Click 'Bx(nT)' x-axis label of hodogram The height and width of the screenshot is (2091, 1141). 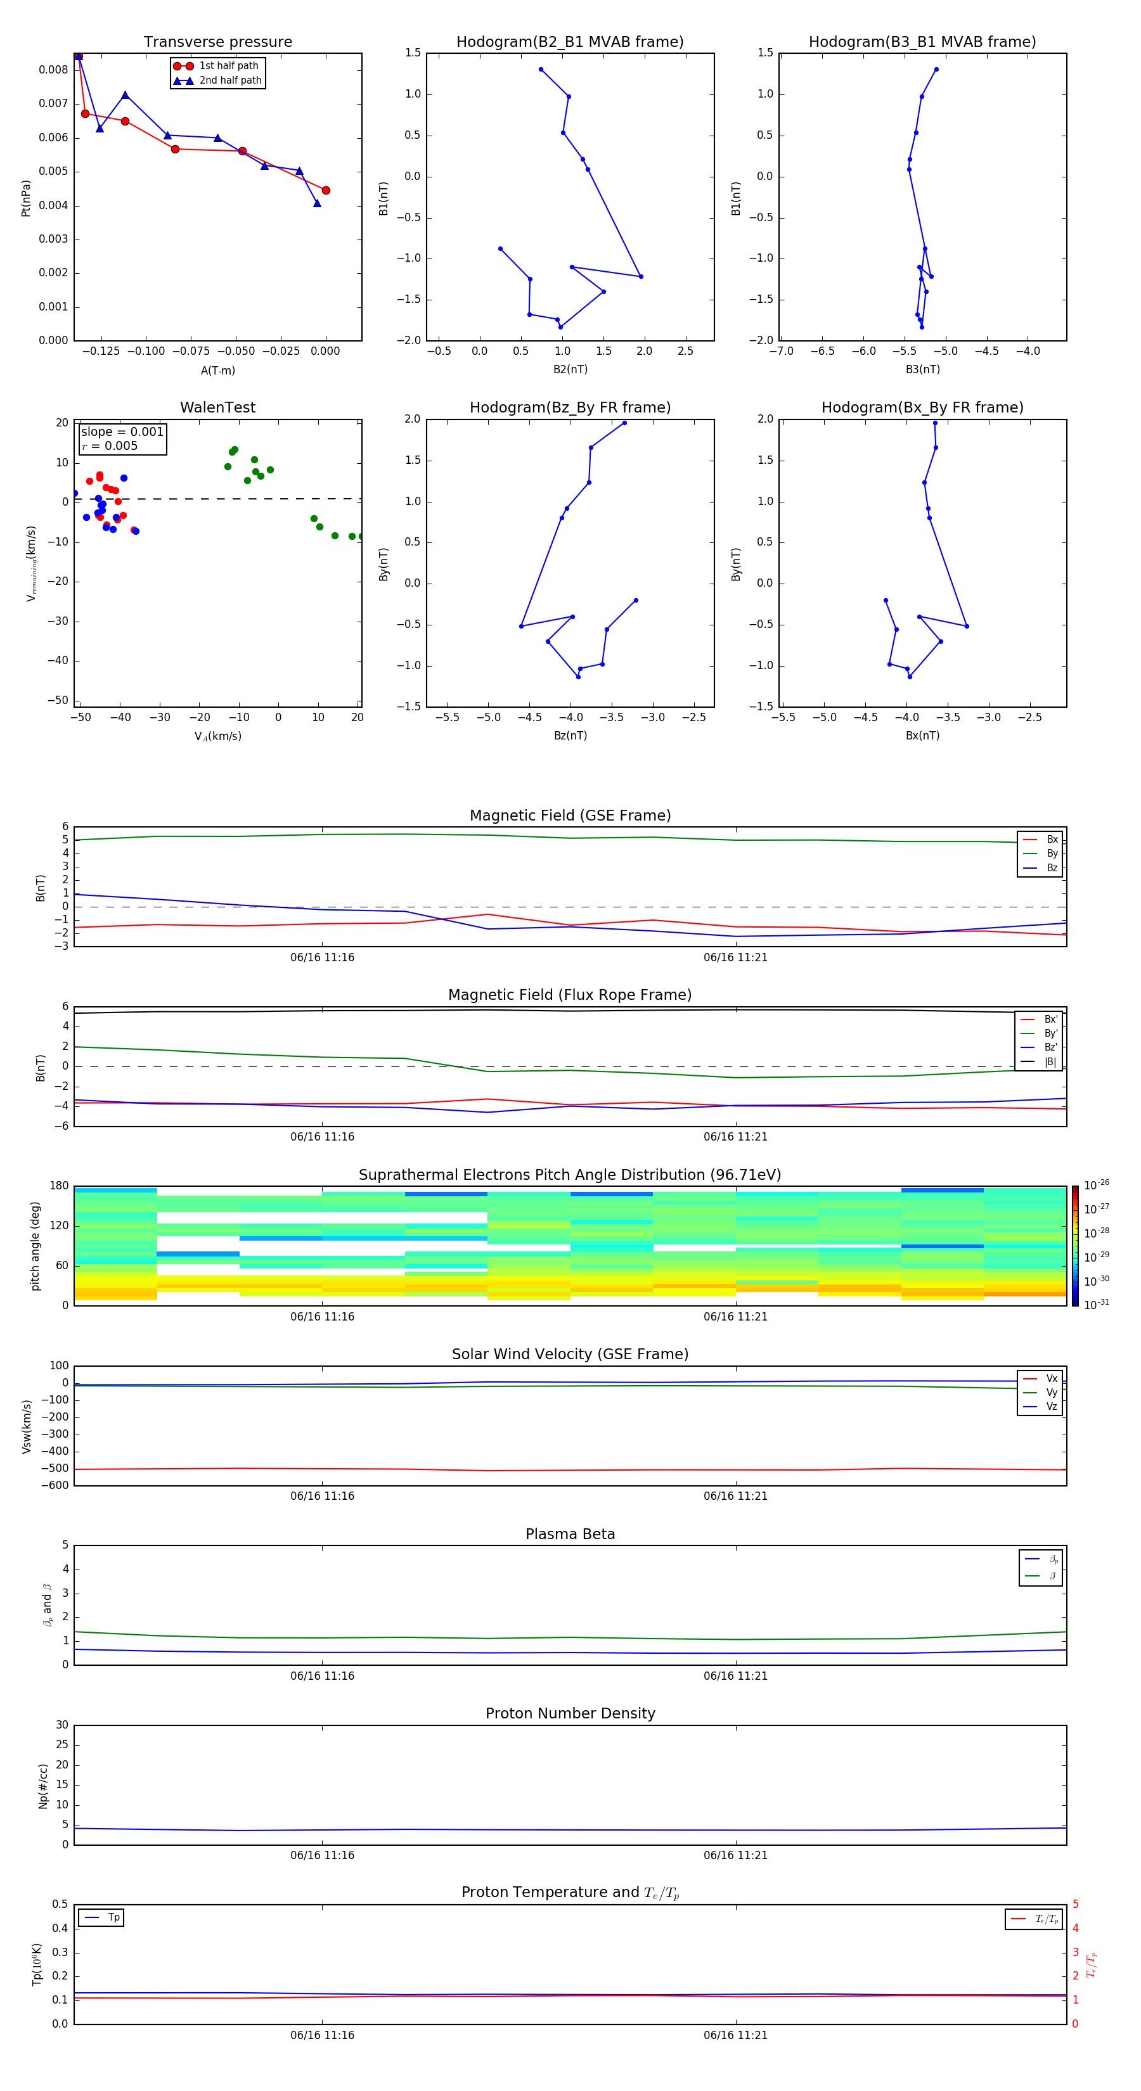(922, 736)
